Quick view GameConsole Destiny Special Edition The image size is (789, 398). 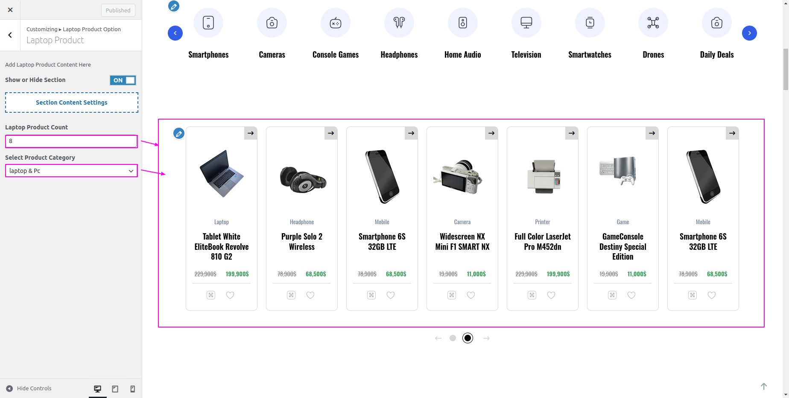tap(612, 295)
